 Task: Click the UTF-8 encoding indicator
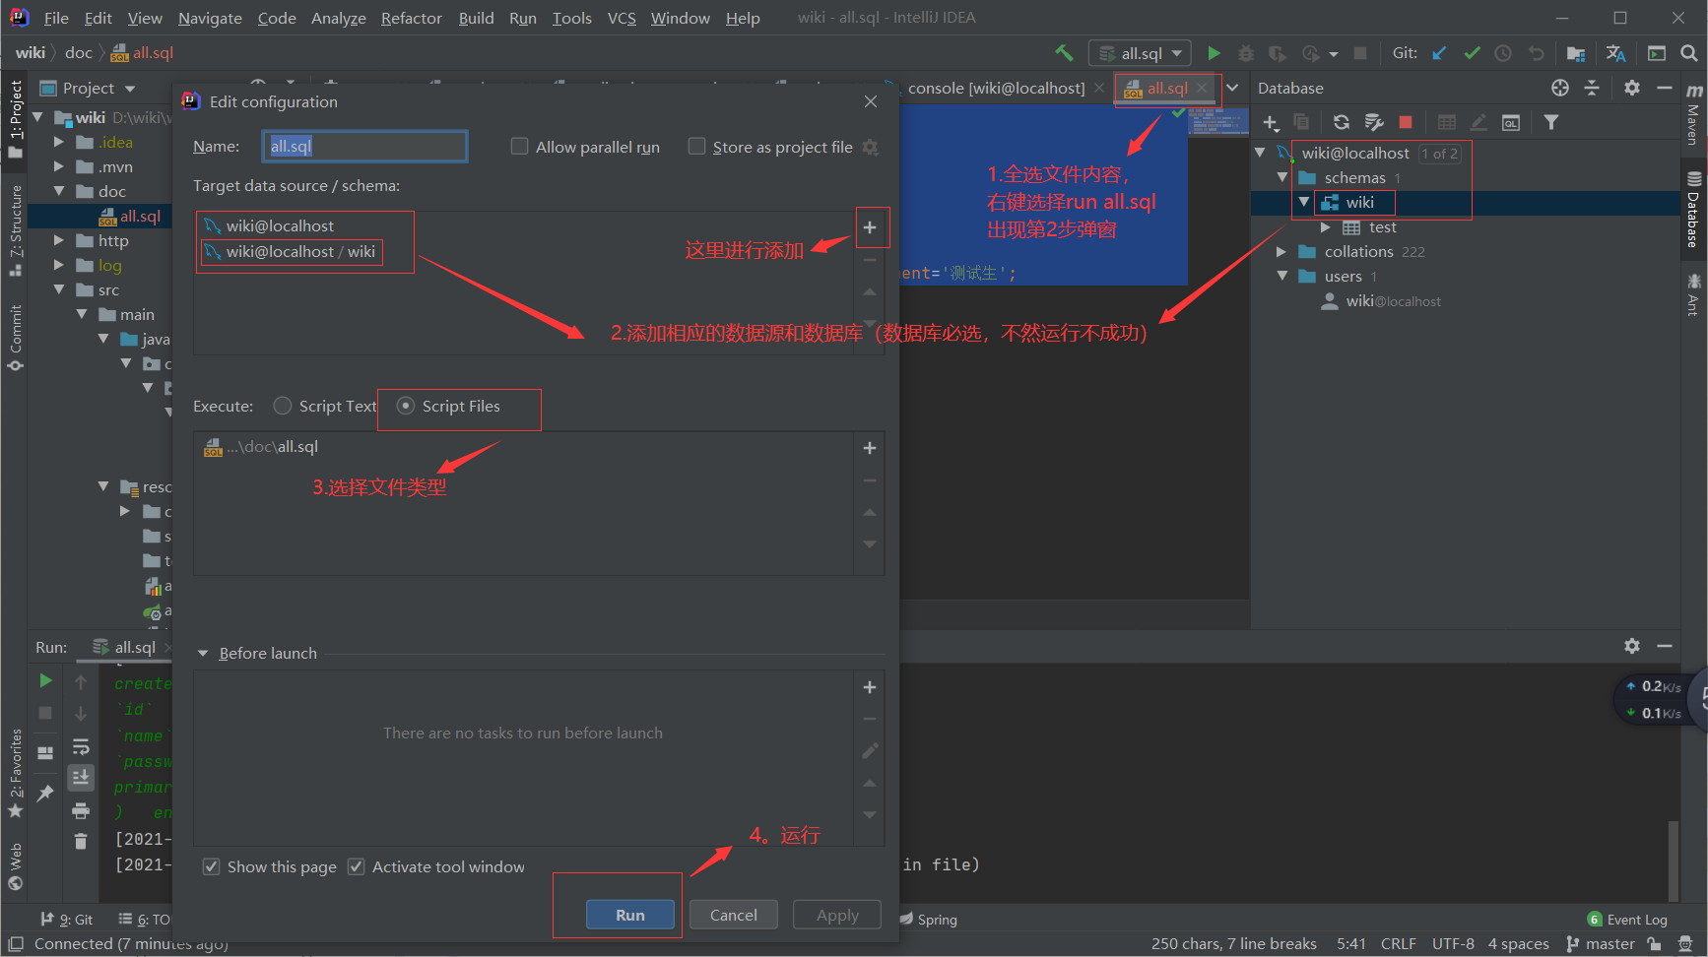coord(1453,944)
